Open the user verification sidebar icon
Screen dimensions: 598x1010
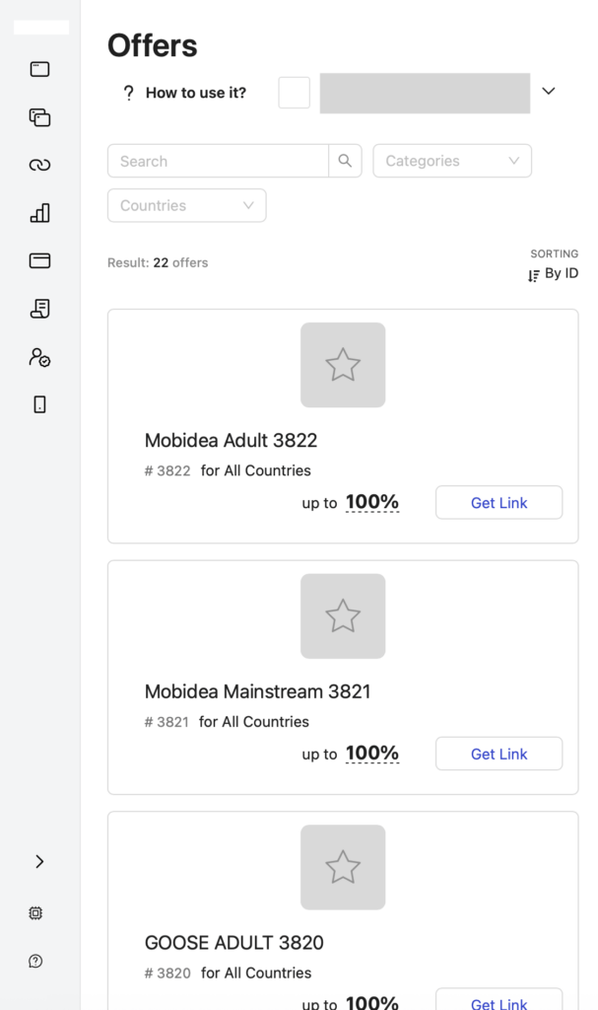pyautogui.click(x=39, y=357)
